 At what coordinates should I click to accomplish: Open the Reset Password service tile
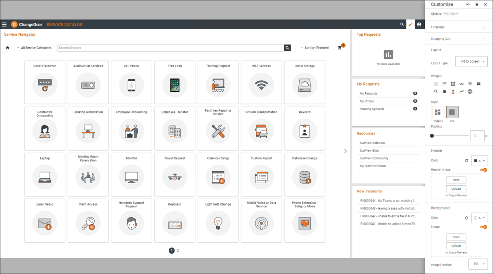(45, 82)
